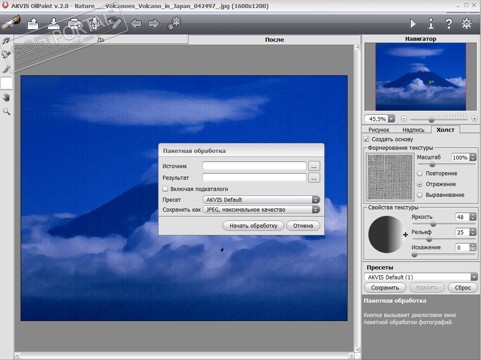481x360 pixels.
Task: Select the Hand tool in left toolbar
Action: point(6,98)
